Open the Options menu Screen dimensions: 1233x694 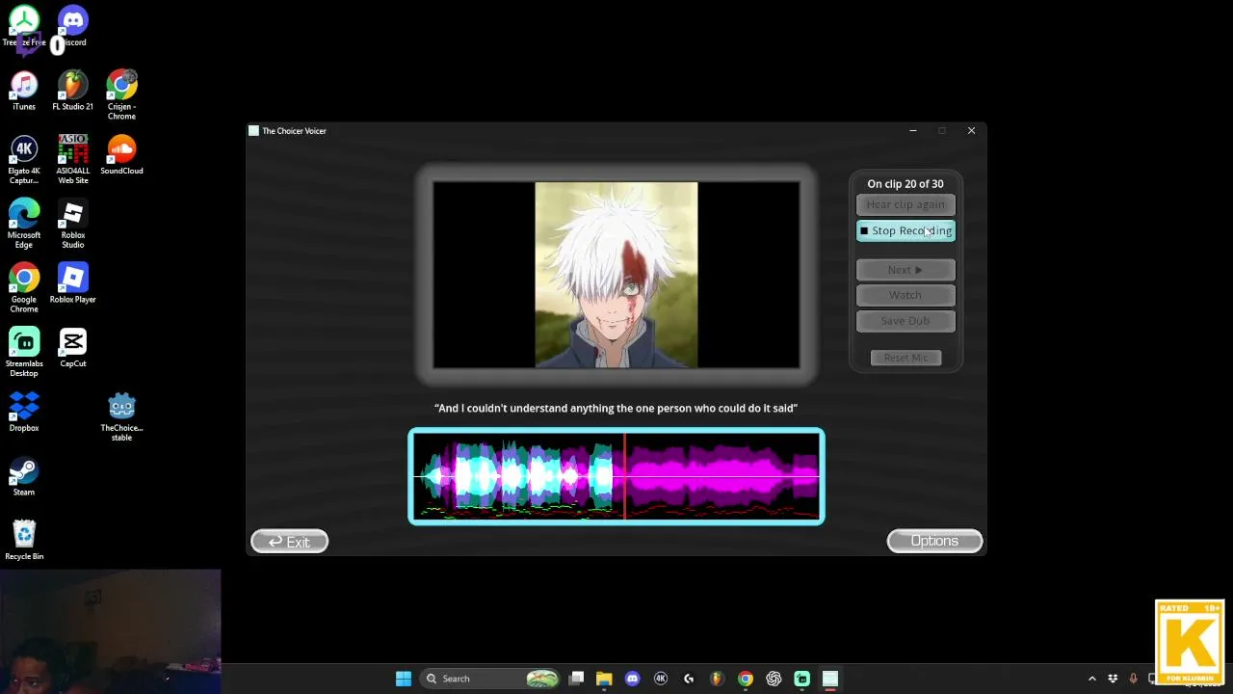[x=934, y=541]
